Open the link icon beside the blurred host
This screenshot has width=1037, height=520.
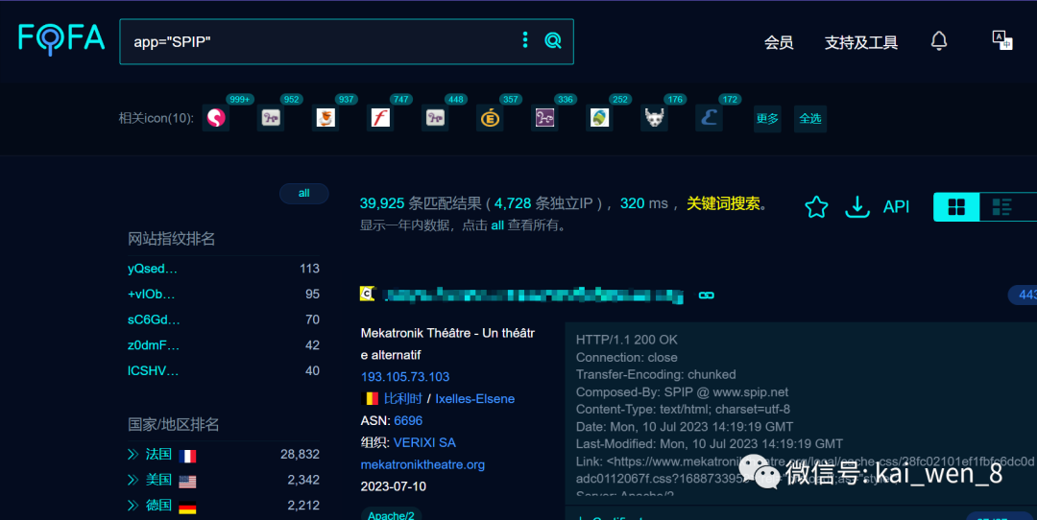pyautogui.click(x=707, y=295)
